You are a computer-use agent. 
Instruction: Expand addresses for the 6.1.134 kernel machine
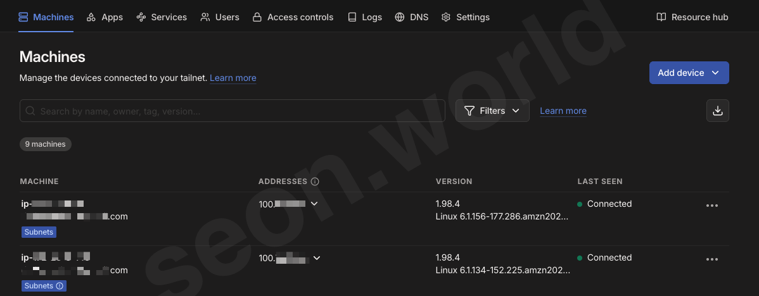pos(317,258)
